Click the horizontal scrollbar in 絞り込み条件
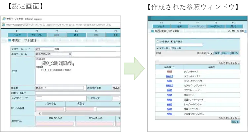Viewport: 248px width, 132px height. [x=81, y=114]
